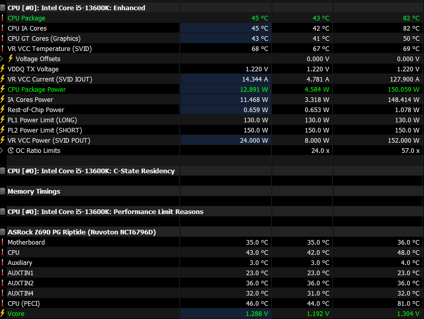Click the Vcore lightning bolt icon
This screenshot has height=319, width=424.
[x=3, y=313]
